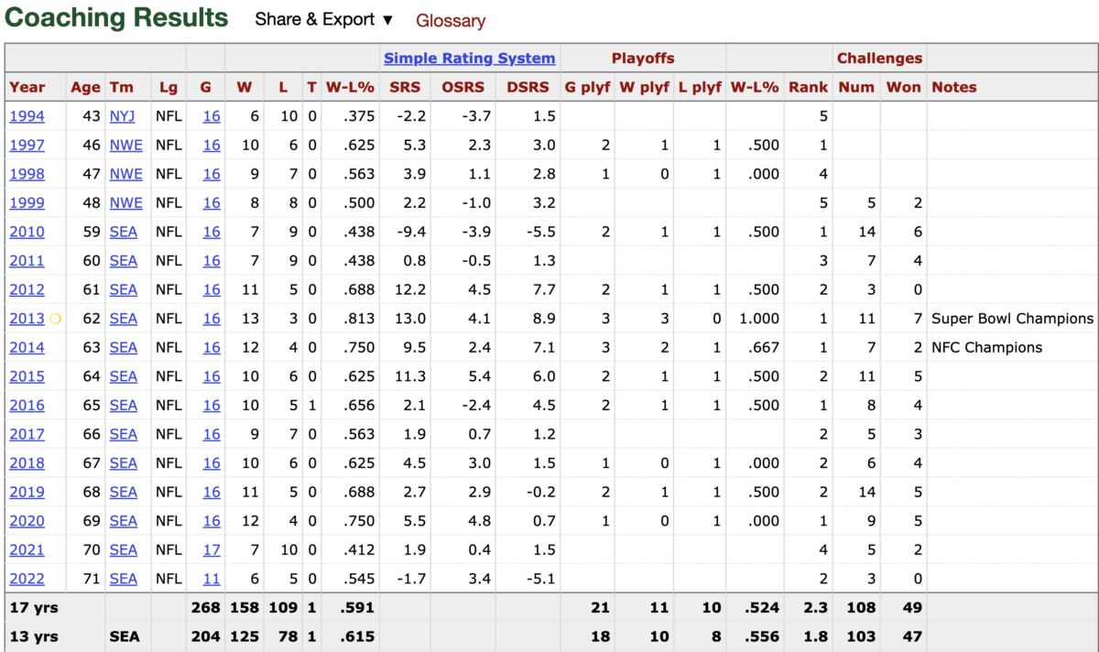Open the 16 games link for 2013

tap(212, 319)
